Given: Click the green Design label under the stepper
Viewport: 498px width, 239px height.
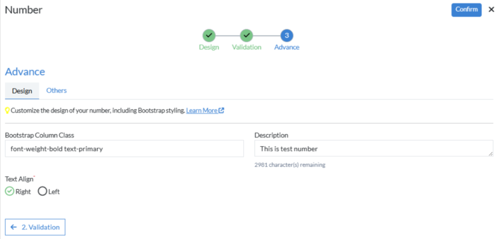Looking at the screenshot, I should pos(209,47).
